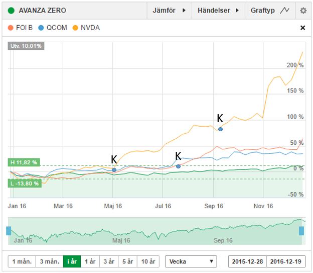
Task: Click the NVDA legend label
Action: point(90,28)
